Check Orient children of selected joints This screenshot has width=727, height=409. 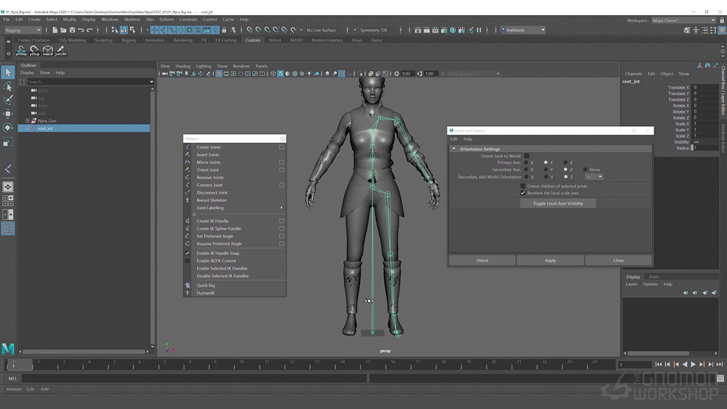tap(523, 186)
